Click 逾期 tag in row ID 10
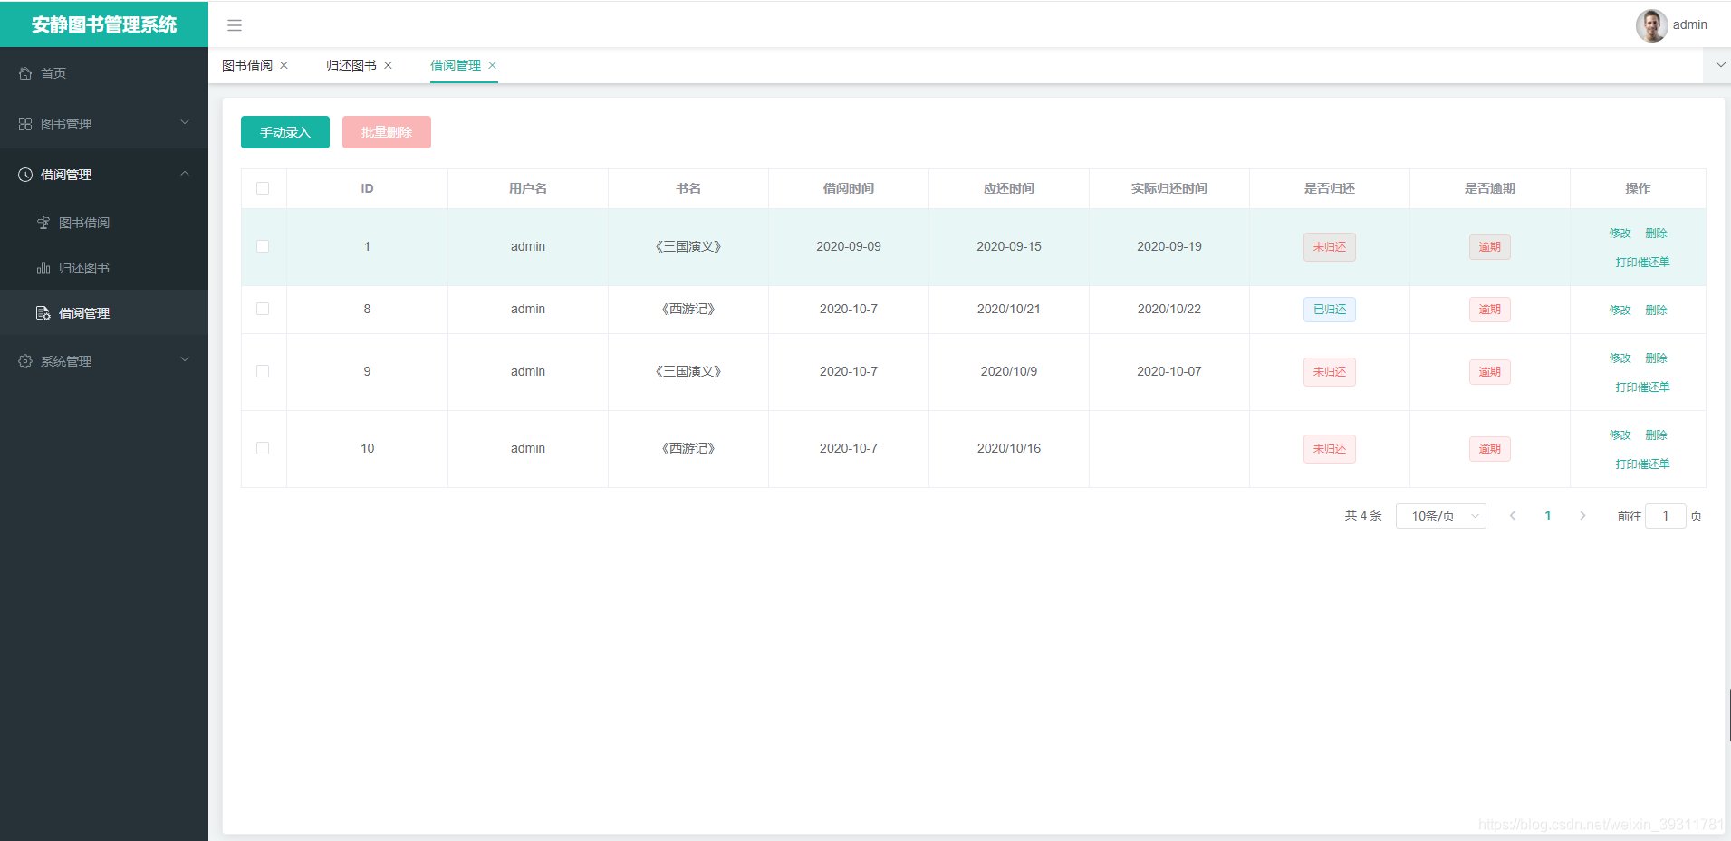Viewport: 1731px width, 841px height. [x=1490, y=449]
